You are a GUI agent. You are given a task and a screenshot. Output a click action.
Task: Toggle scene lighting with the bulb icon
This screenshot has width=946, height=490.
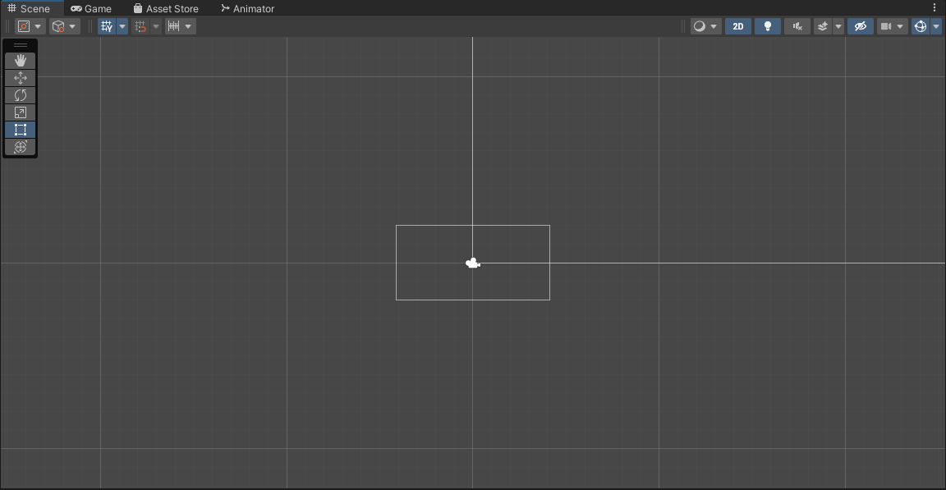click(767, 25)
